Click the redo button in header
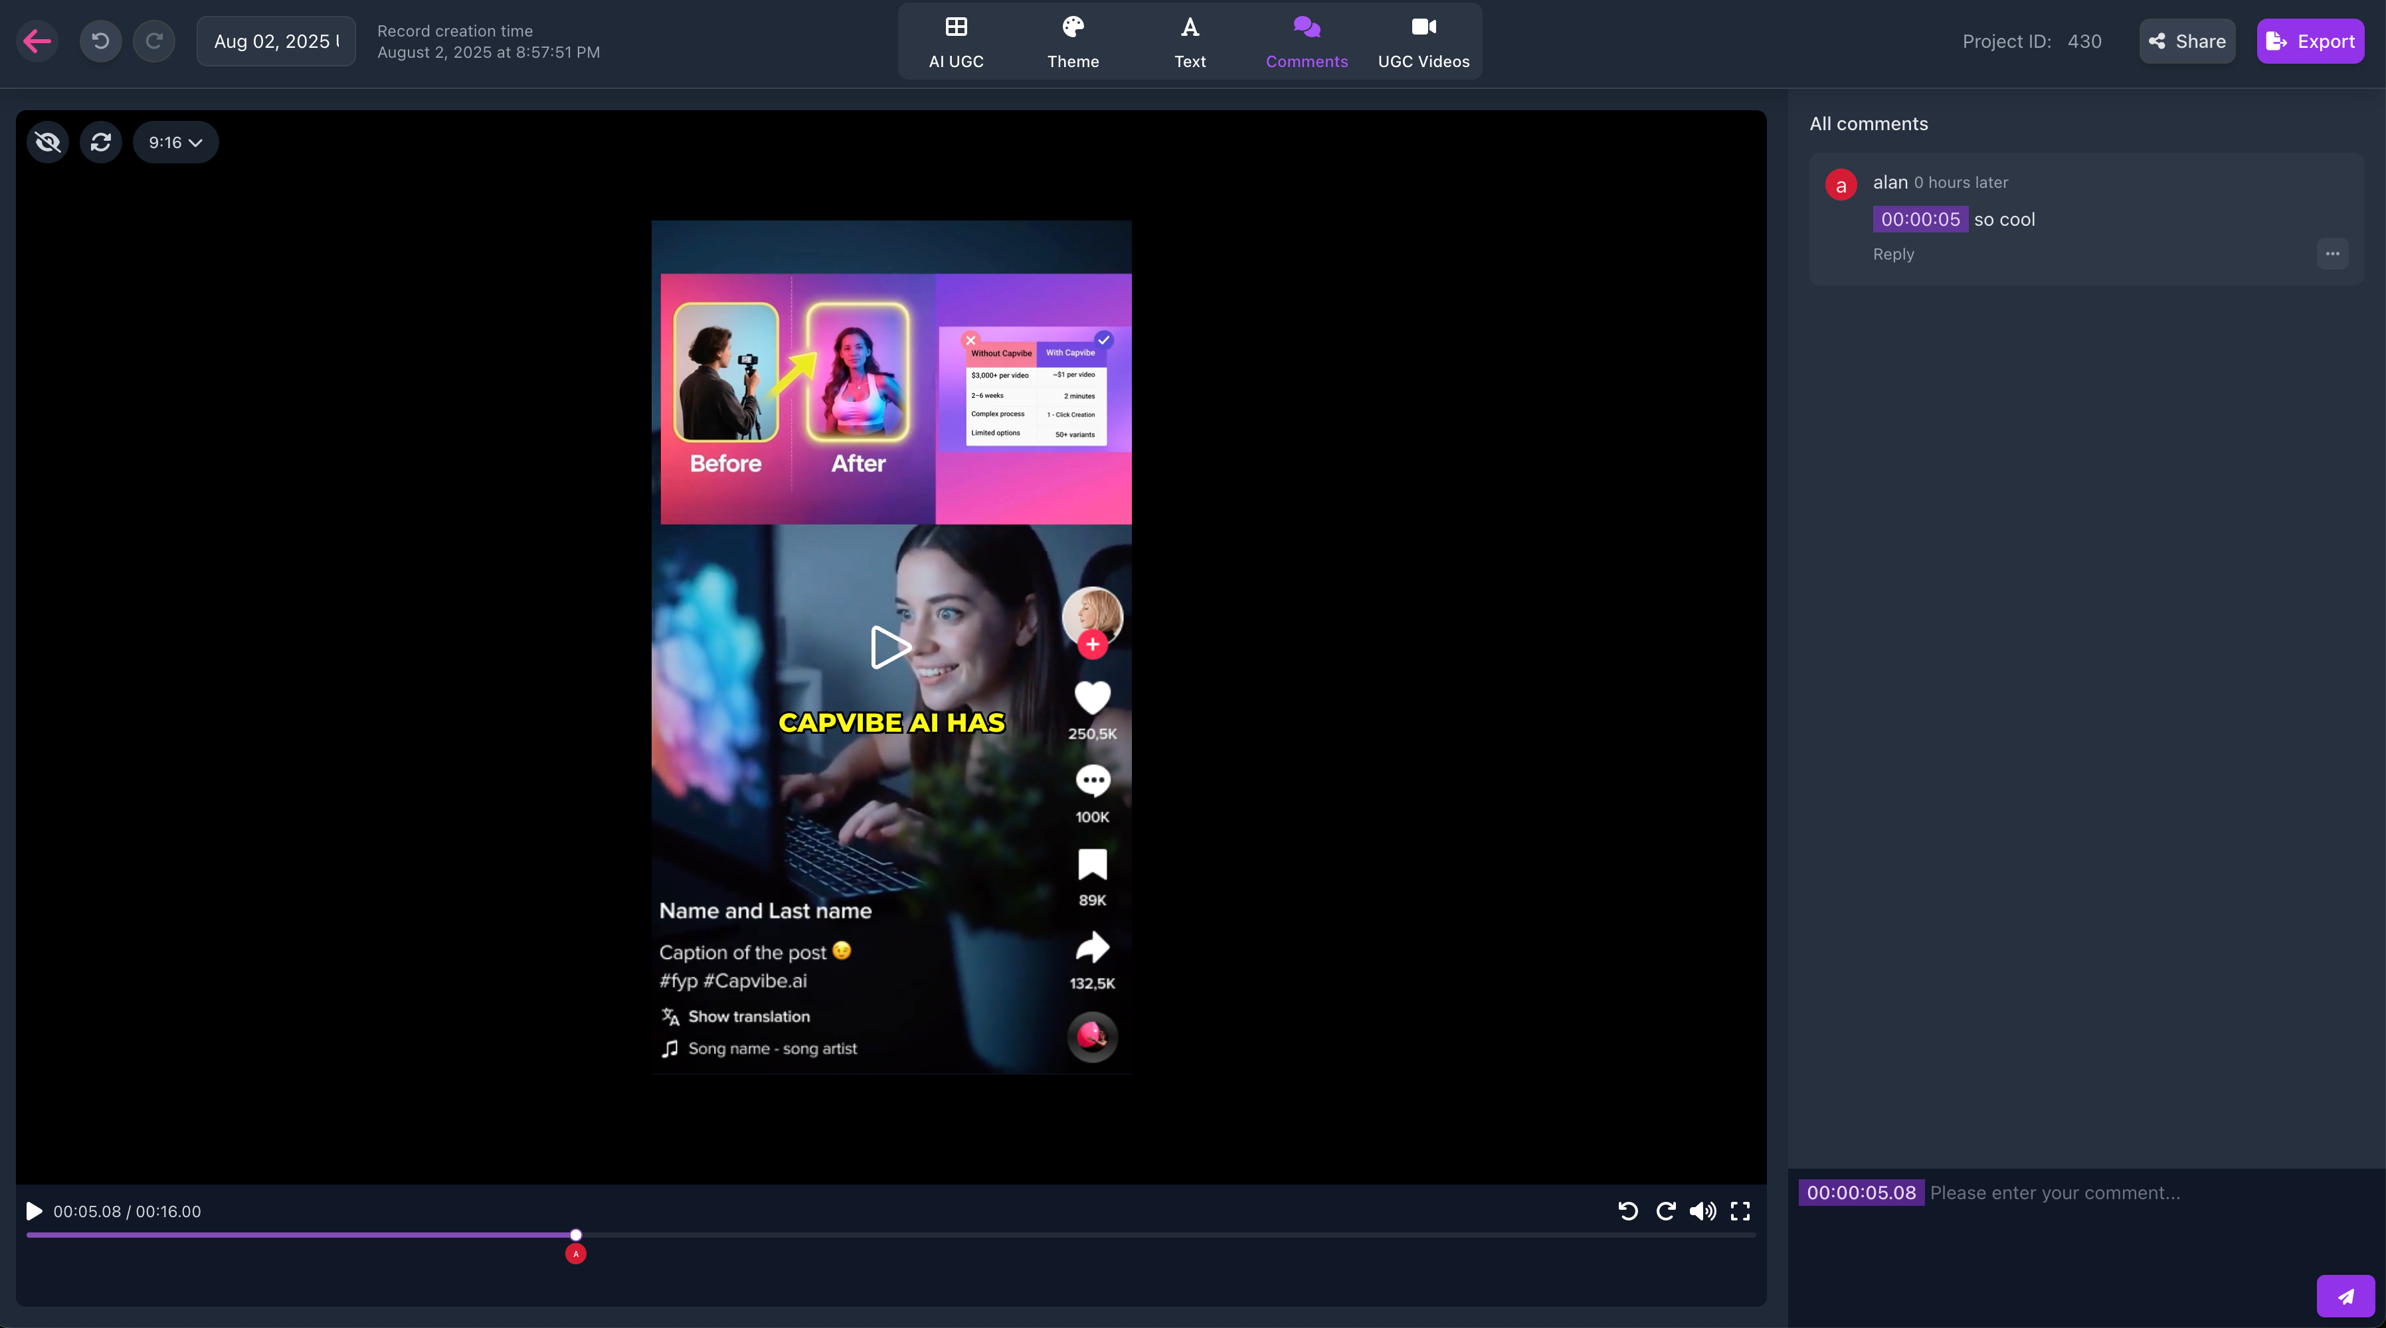 point(153,41)
